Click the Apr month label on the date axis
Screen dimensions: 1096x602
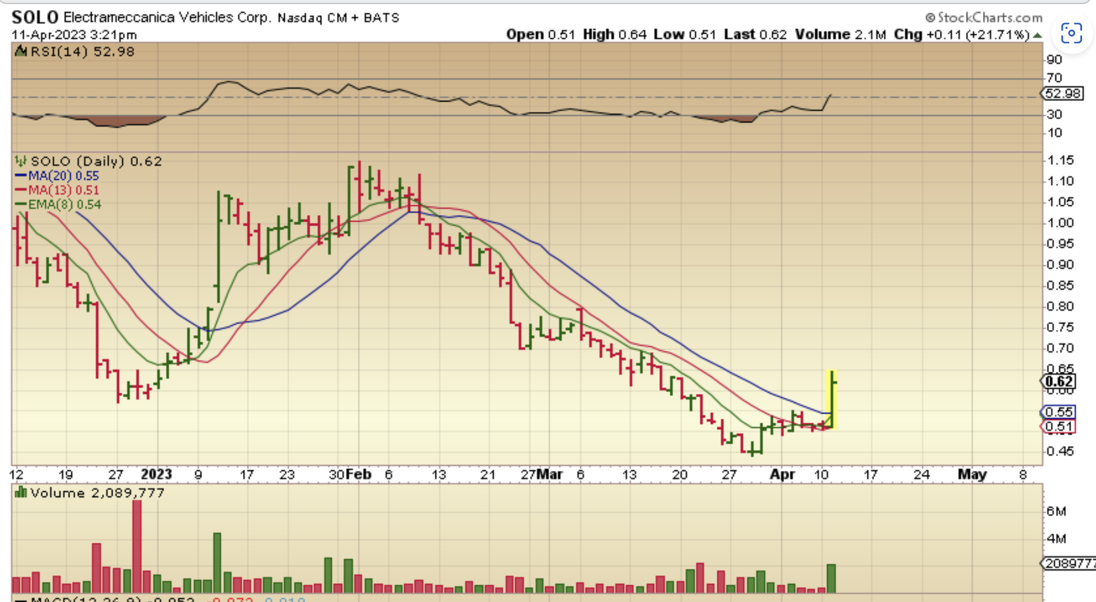pyautogui.click(x=782, y=474)
